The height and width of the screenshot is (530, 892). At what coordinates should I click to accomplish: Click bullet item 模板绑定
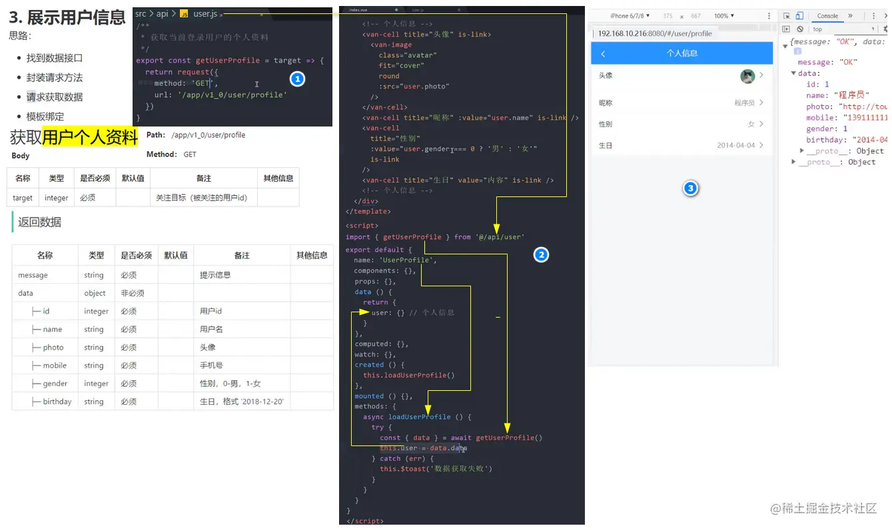pyautogui.click(x=45, y=116)
